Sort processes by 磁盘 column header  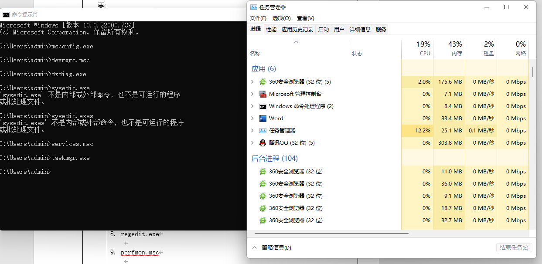pos(481,49)
